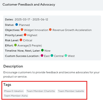Click the date range 2025-03-17 – 2025-06-12
The image size is (103, 104).
31,20
